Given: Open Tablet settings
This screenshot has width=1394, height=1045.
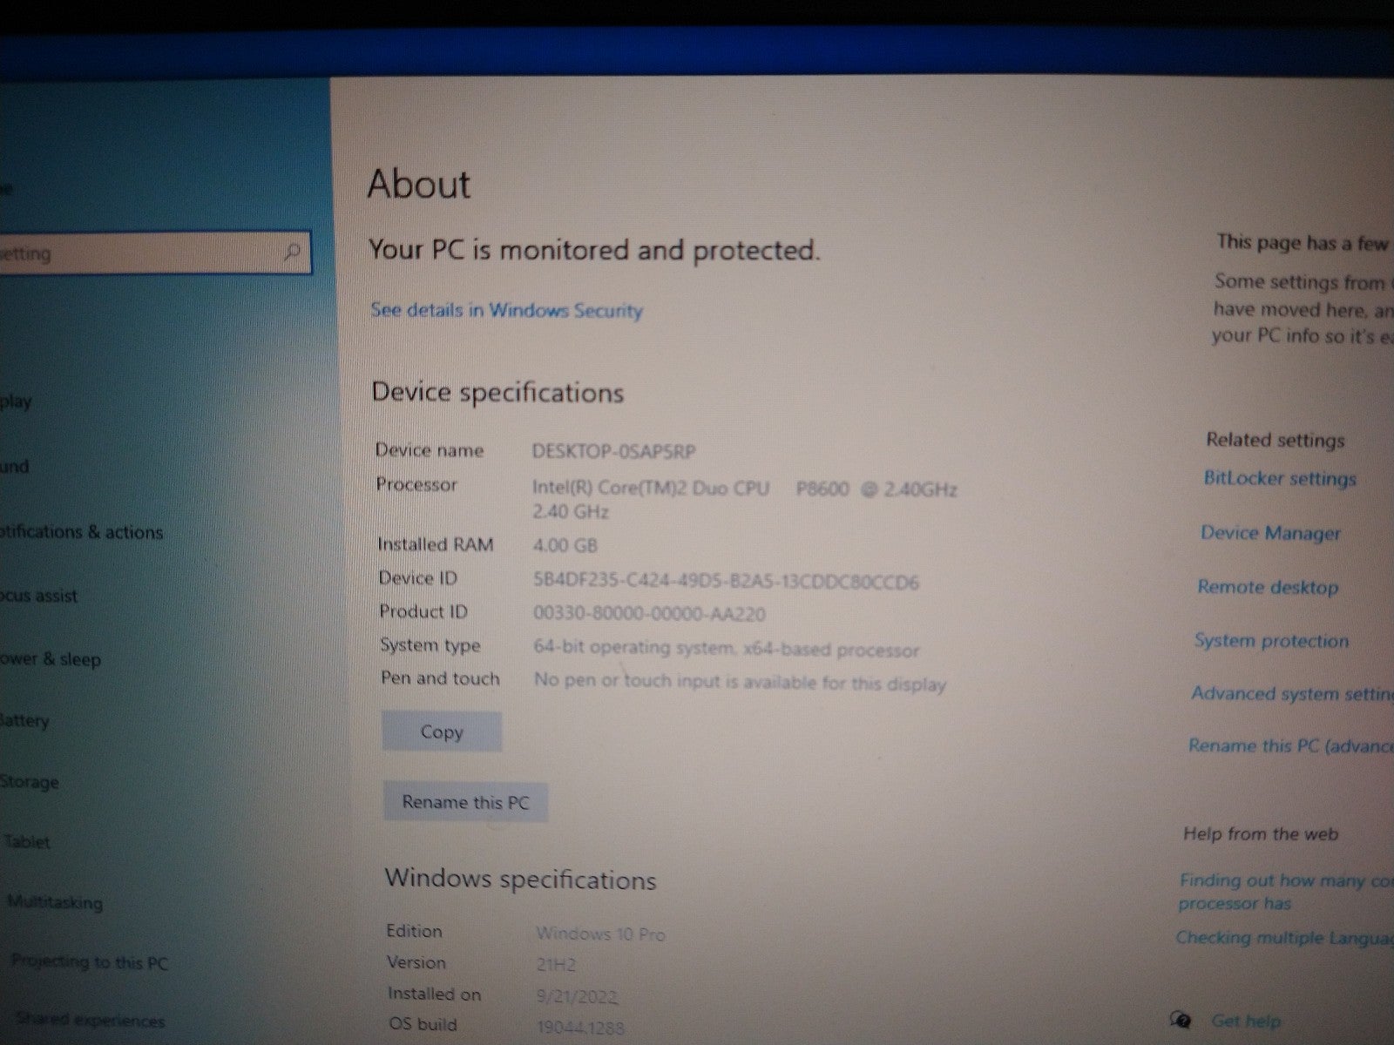Looking at the screenshot, I should tap(27, 842).
